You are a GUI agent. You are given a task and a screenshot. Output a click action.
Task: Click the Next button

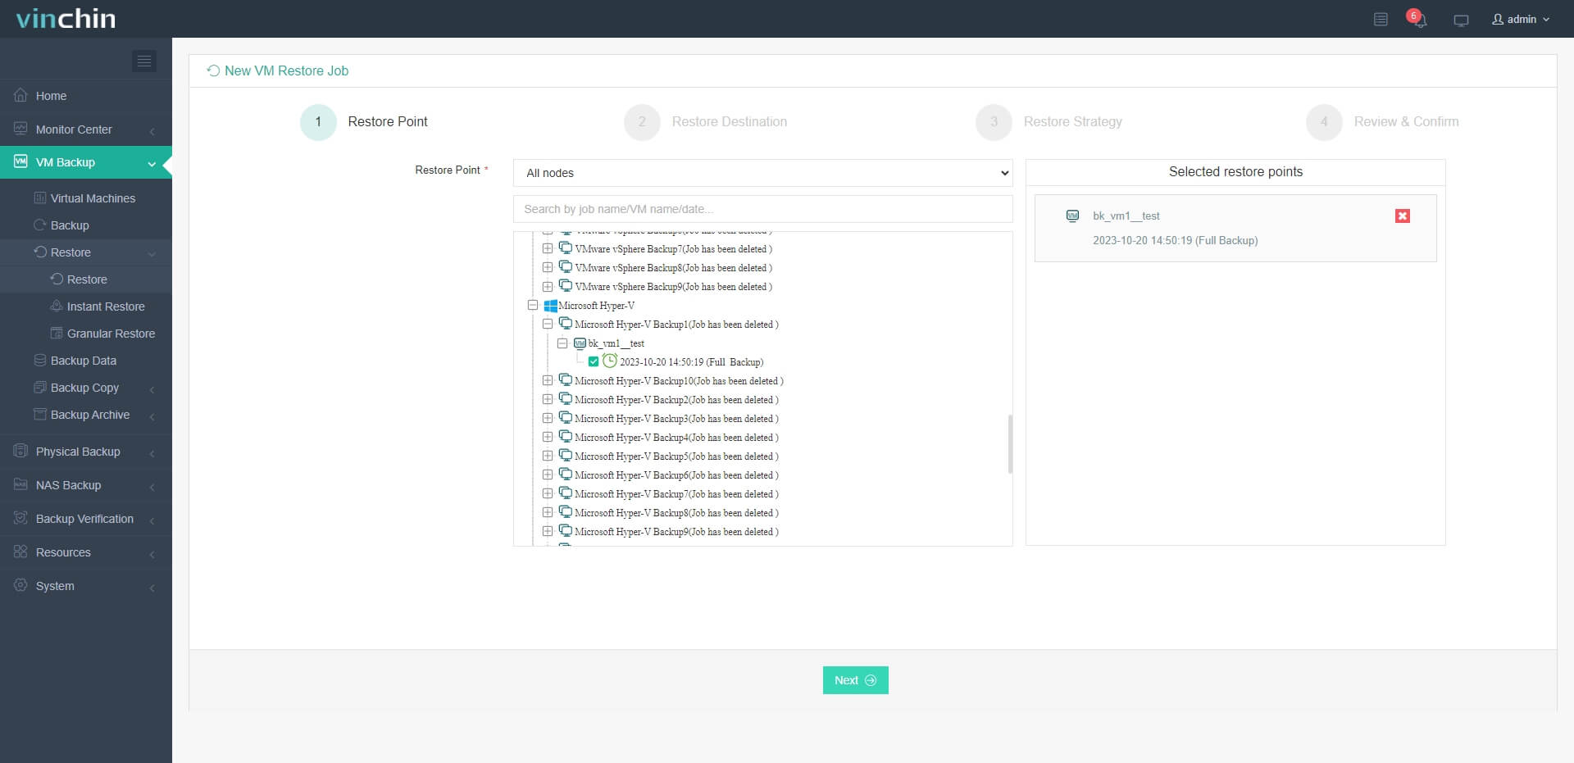pyautogui.click(x=855, y=679)
